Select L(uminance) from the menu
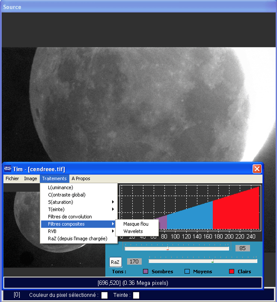This screenshot has width=277, height=302. point(79,187)
